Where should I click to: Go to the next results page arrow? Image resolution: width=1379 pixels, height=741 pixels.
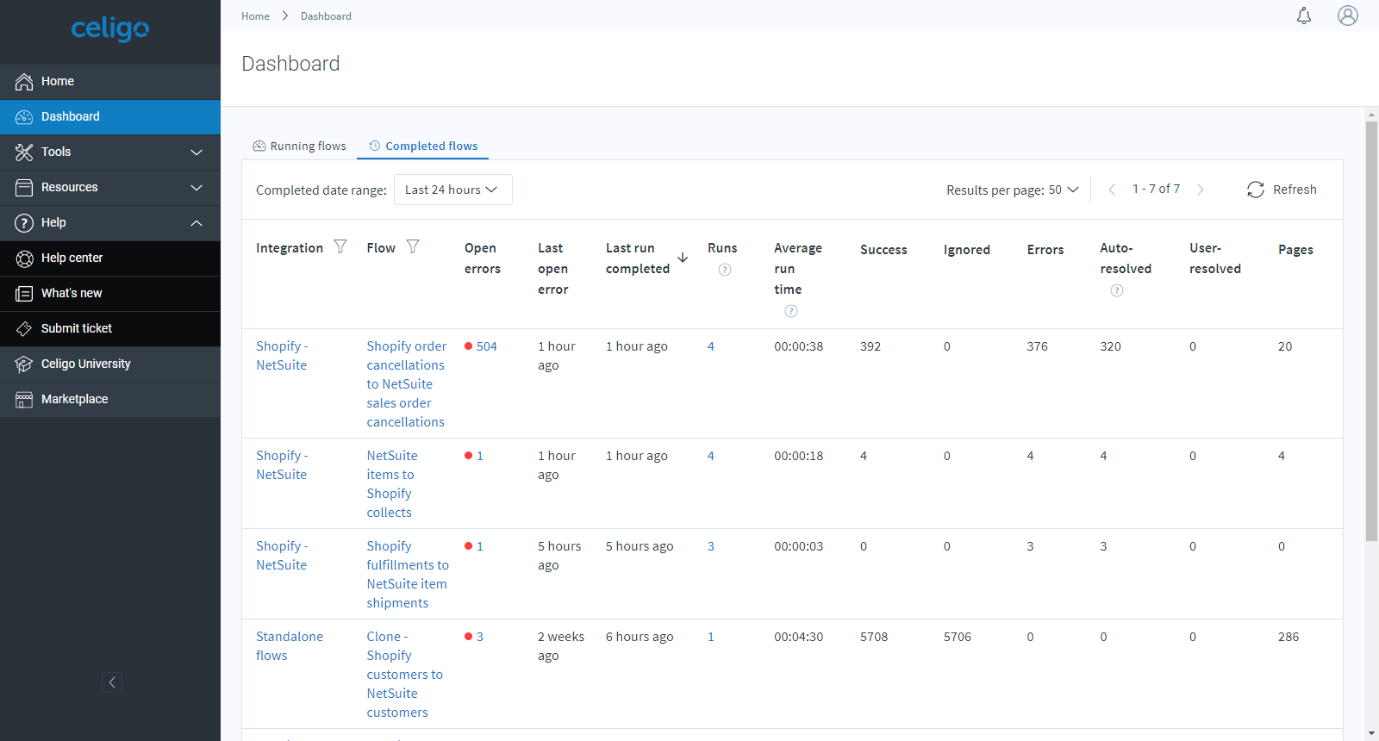pyautogui.click(x=1201, y=190)
